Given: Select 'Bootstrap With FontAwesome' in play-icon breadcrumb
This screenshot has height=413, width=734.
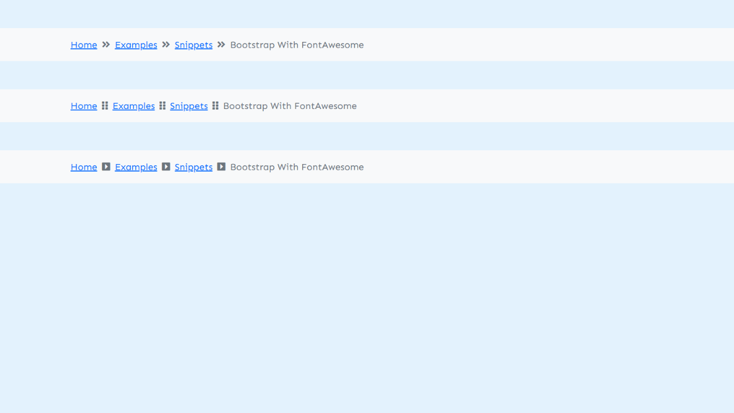Looking at the screenshot, I should (297, 167).
